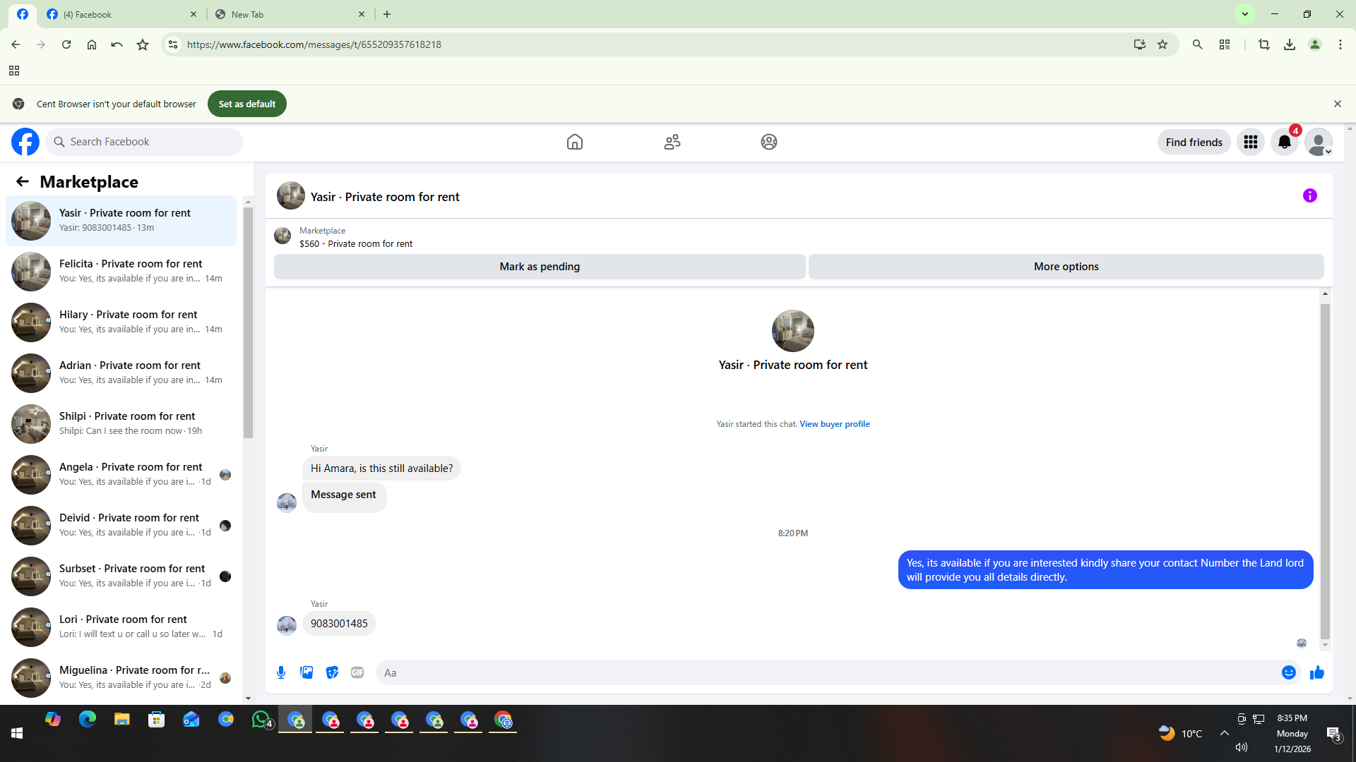Open Facebook notifications bell
Screen dimensions: 1356x762
tap(1284, 142)
